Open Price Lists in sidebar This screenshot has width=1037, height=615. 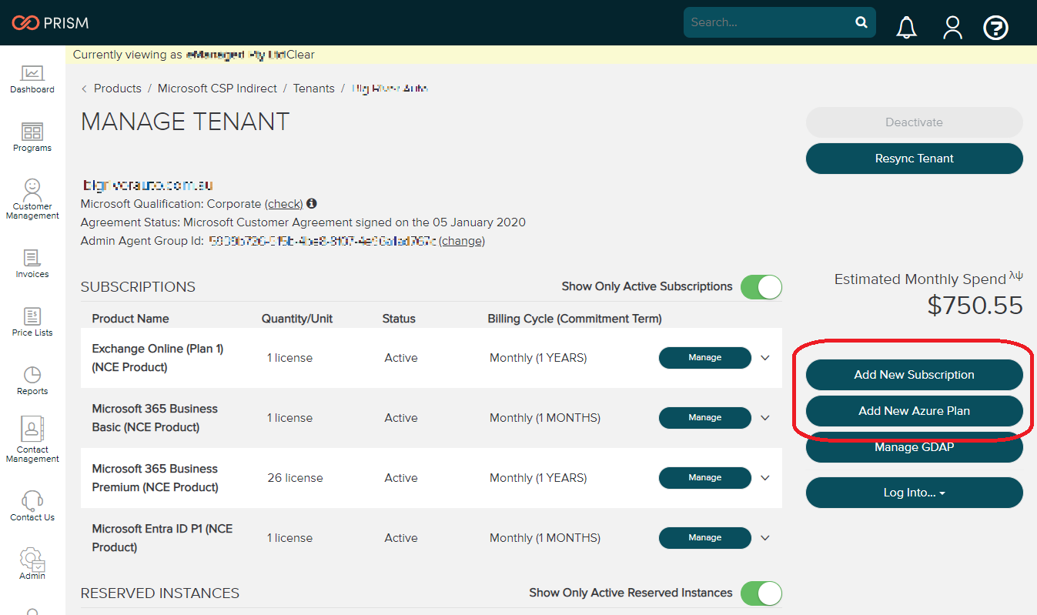(x=32, y=323)
